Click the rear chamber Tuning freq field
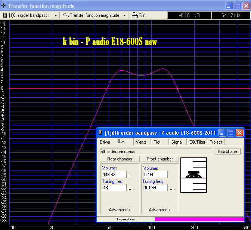Viewport: 251px width, 230px height. [114, 187]
